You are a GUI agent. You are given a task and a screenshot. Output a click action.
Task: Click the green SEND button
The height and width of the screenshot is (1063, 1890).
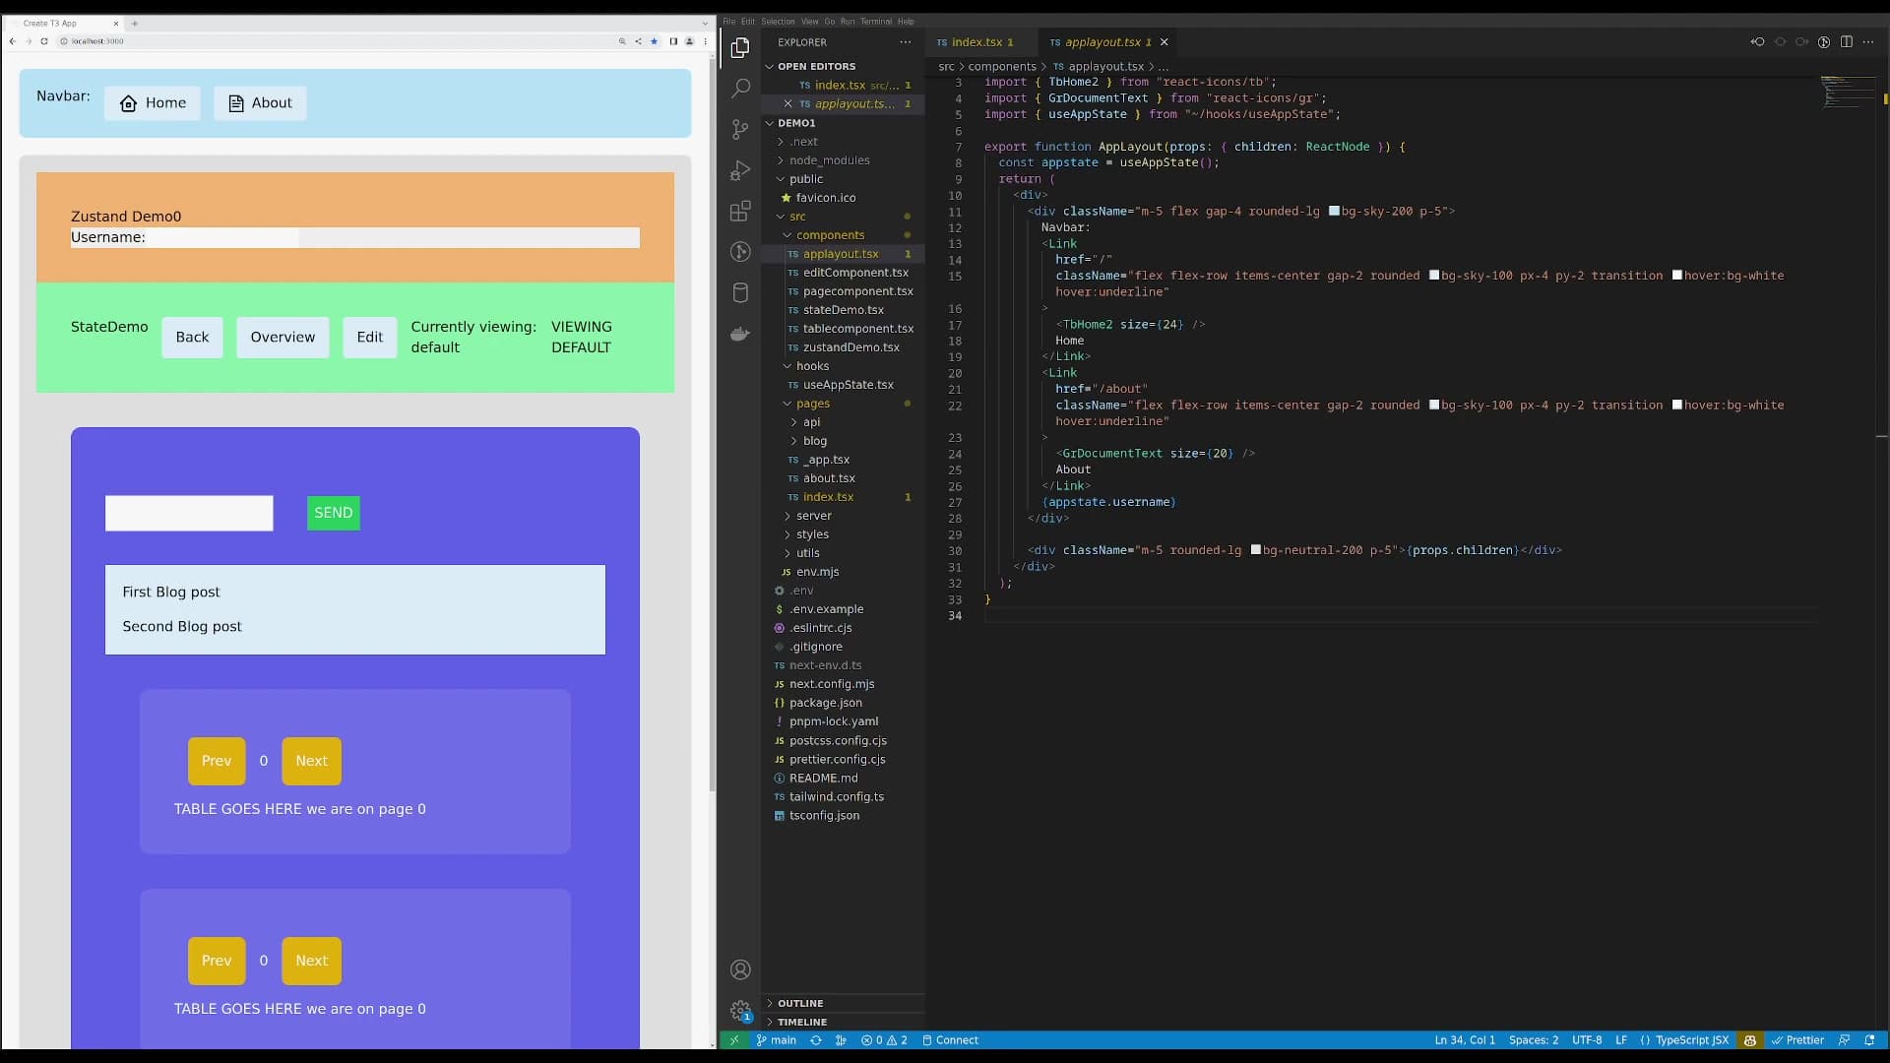point(333,513)
